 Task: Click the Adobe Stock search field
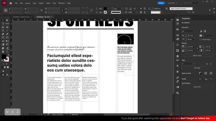[190, 3]
